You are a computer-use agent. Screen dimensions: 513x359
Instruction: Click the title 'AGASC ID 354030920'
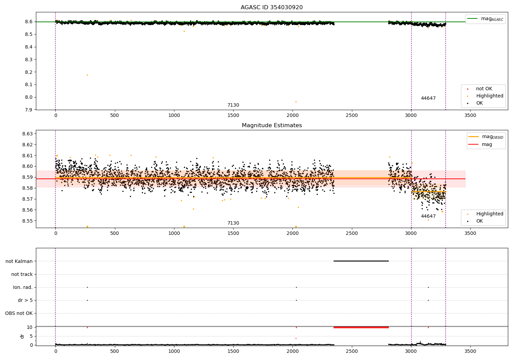tap(272, 8)
